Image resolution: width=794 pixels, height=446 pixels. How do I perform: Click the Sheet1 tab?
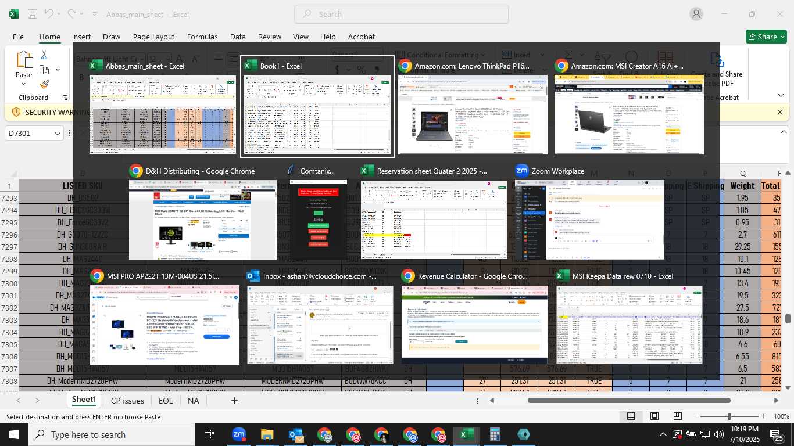click(84, 400)
